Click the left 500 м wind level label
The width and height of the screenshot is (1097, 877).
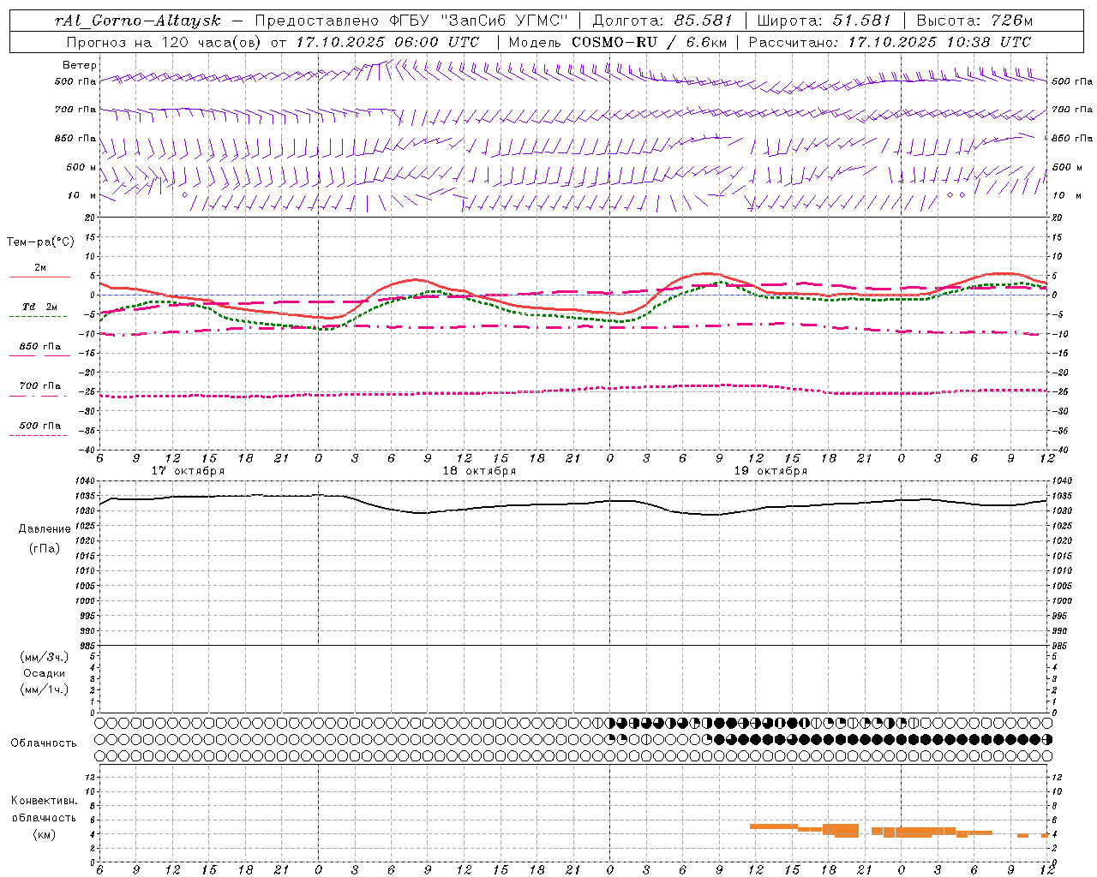point(81,167)
